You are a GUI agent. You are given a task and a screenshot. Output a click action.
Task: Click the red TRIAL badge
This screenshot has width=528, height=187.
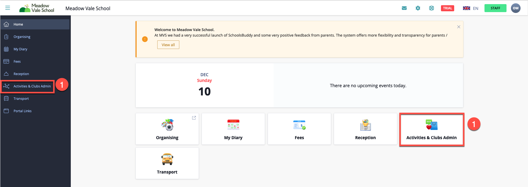(447, 8)
